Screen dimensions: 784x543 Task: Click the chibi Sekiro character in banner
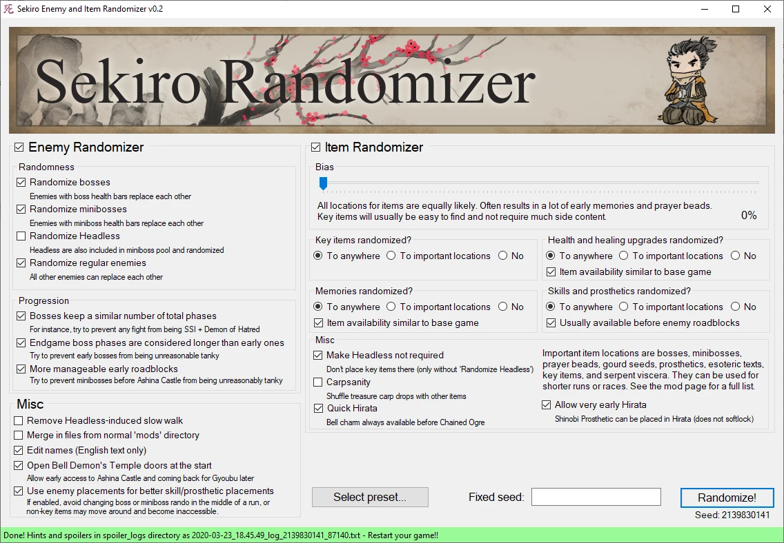click(688, 80)
